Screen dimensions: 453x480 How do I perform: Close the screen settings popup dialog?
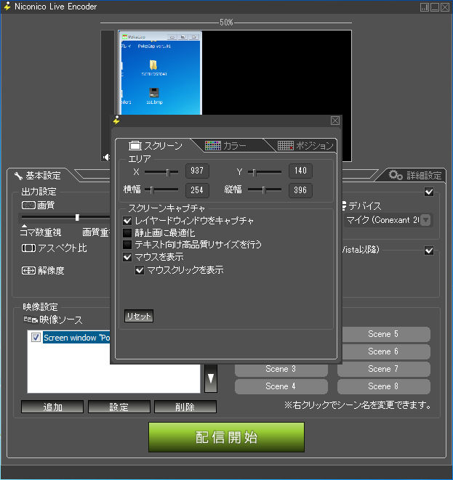click(335, 121)
